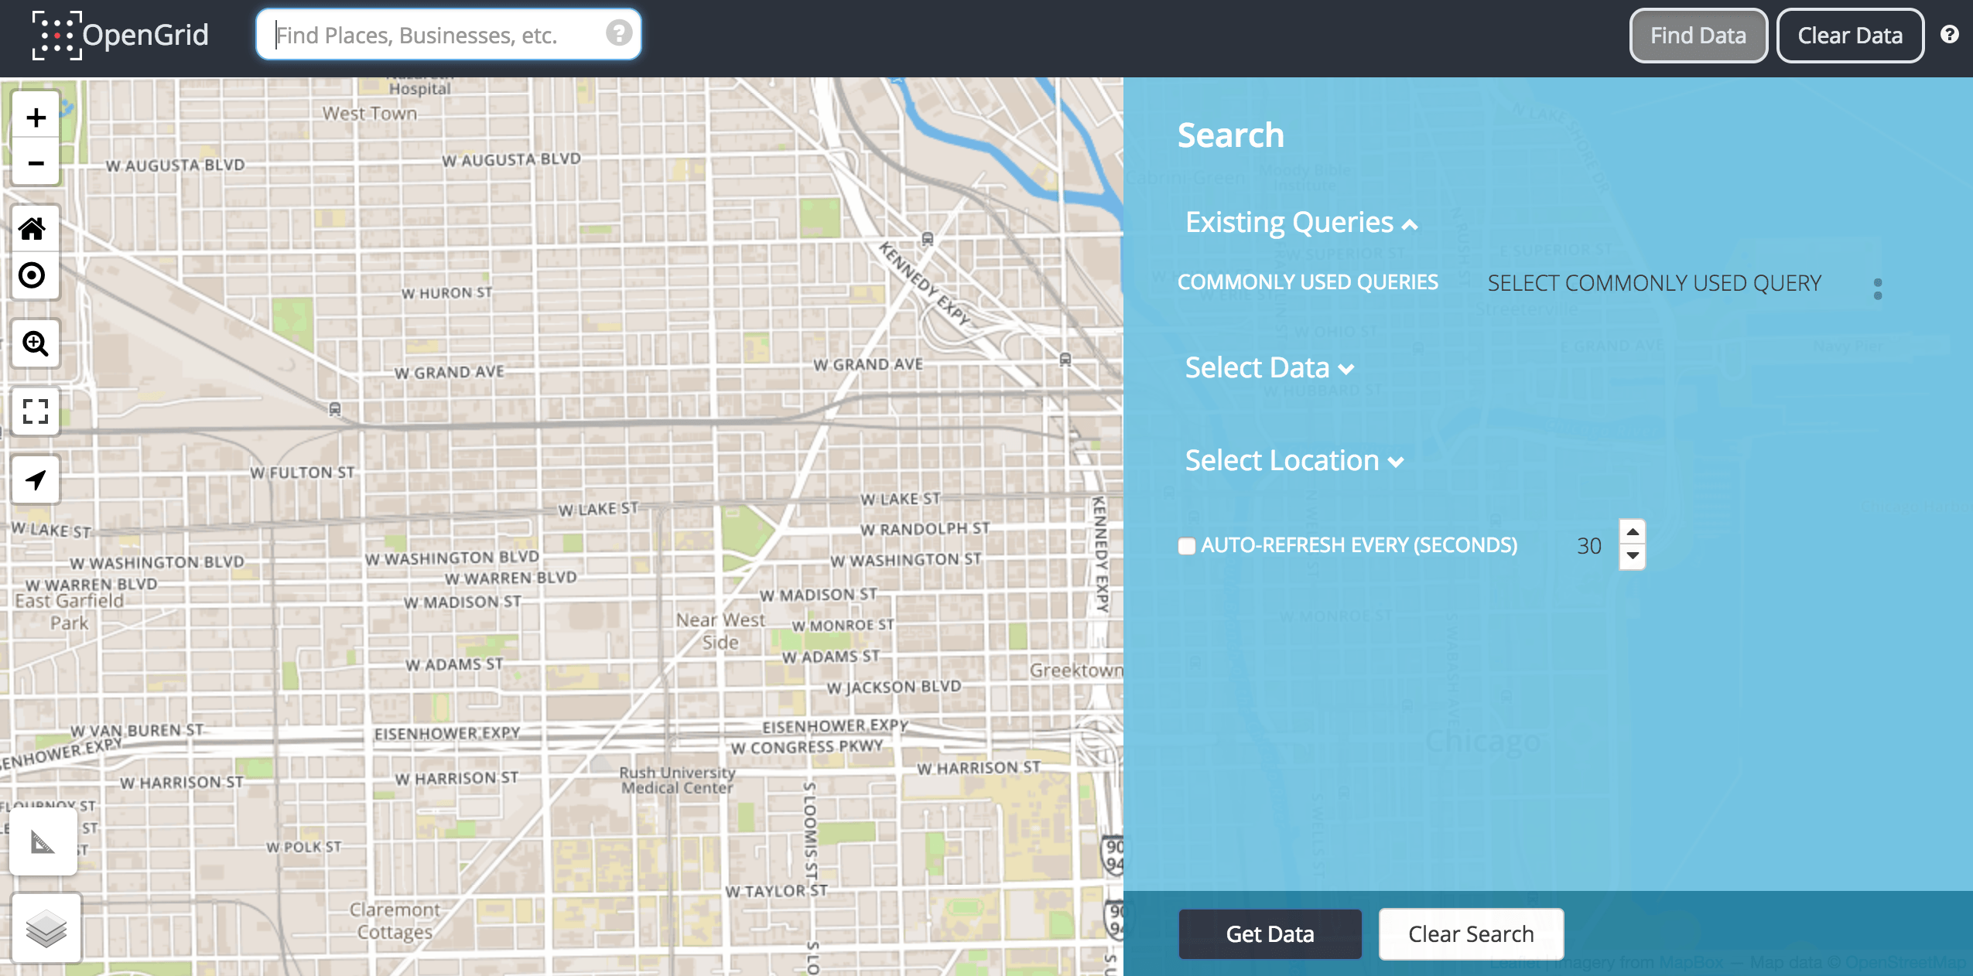Viewport: 1973px width, 976px height.
Task: Select the magnifier zoom-box tool
Action: 36,343
